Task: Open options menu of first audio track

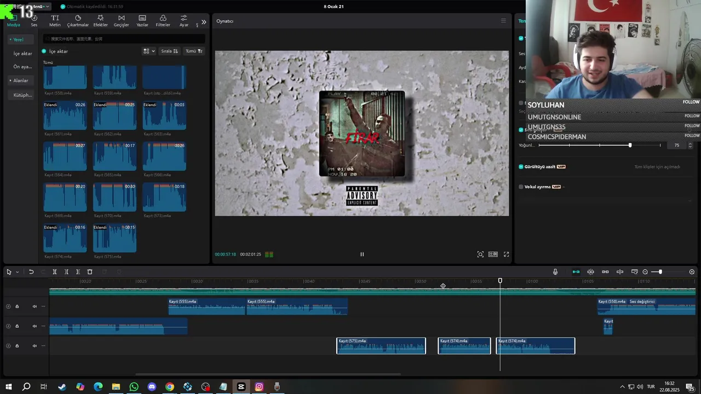Action: (43, 306)
